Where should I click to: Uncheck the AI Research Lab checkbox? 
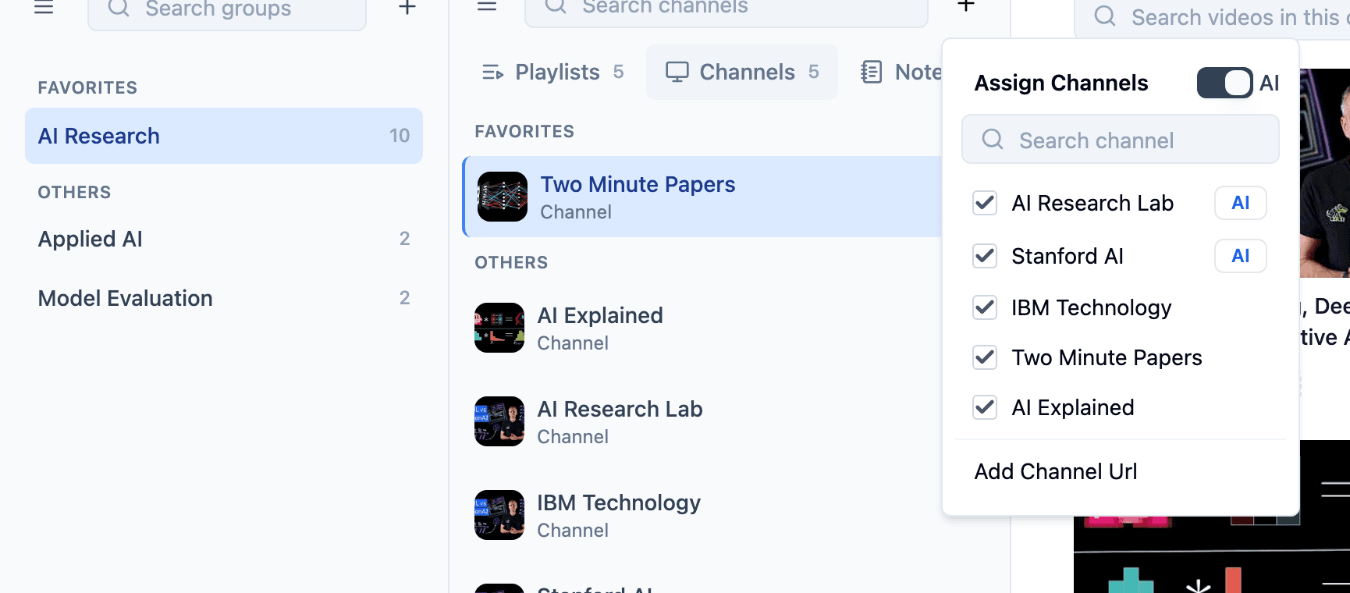click(x=985, y=203)
